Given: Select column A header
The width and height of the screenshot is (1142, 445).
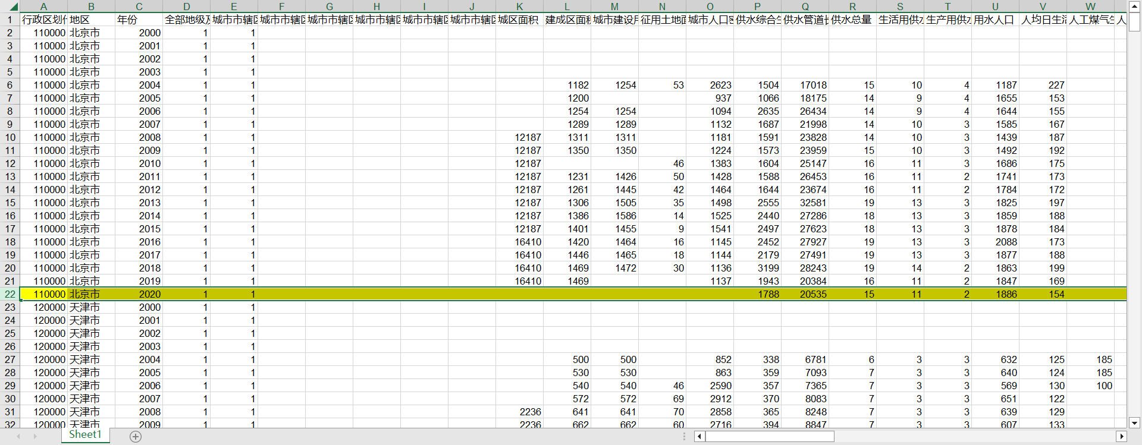Looking at the screenshot, I should [x=43, y=7].
